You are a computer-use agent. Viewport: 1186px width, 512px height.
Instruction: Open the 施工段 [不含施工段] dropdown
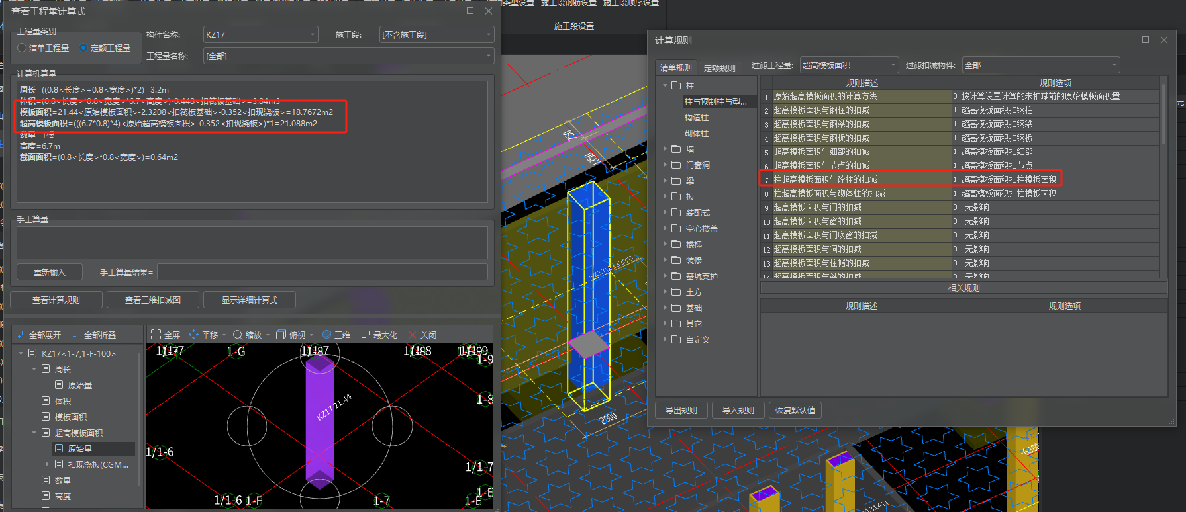[437, 34]
